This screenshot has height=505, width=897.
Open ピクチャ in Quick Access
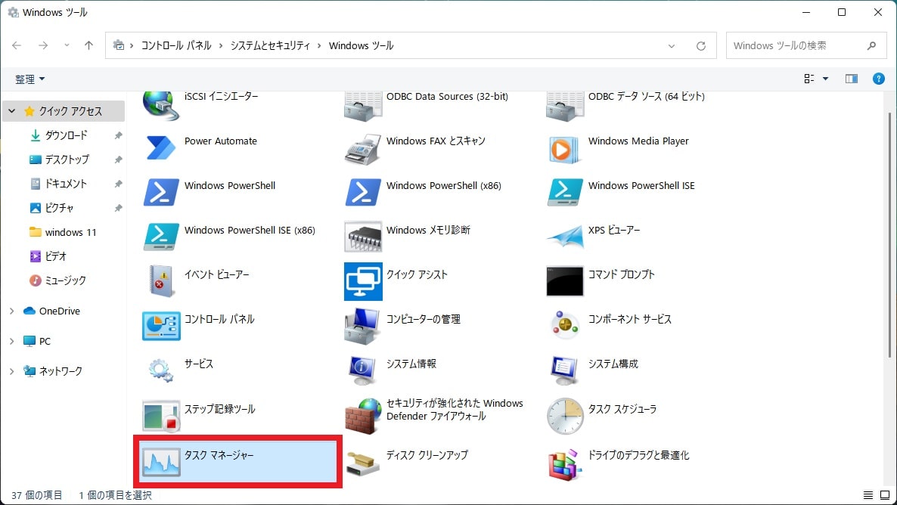(x=59, y=208)
